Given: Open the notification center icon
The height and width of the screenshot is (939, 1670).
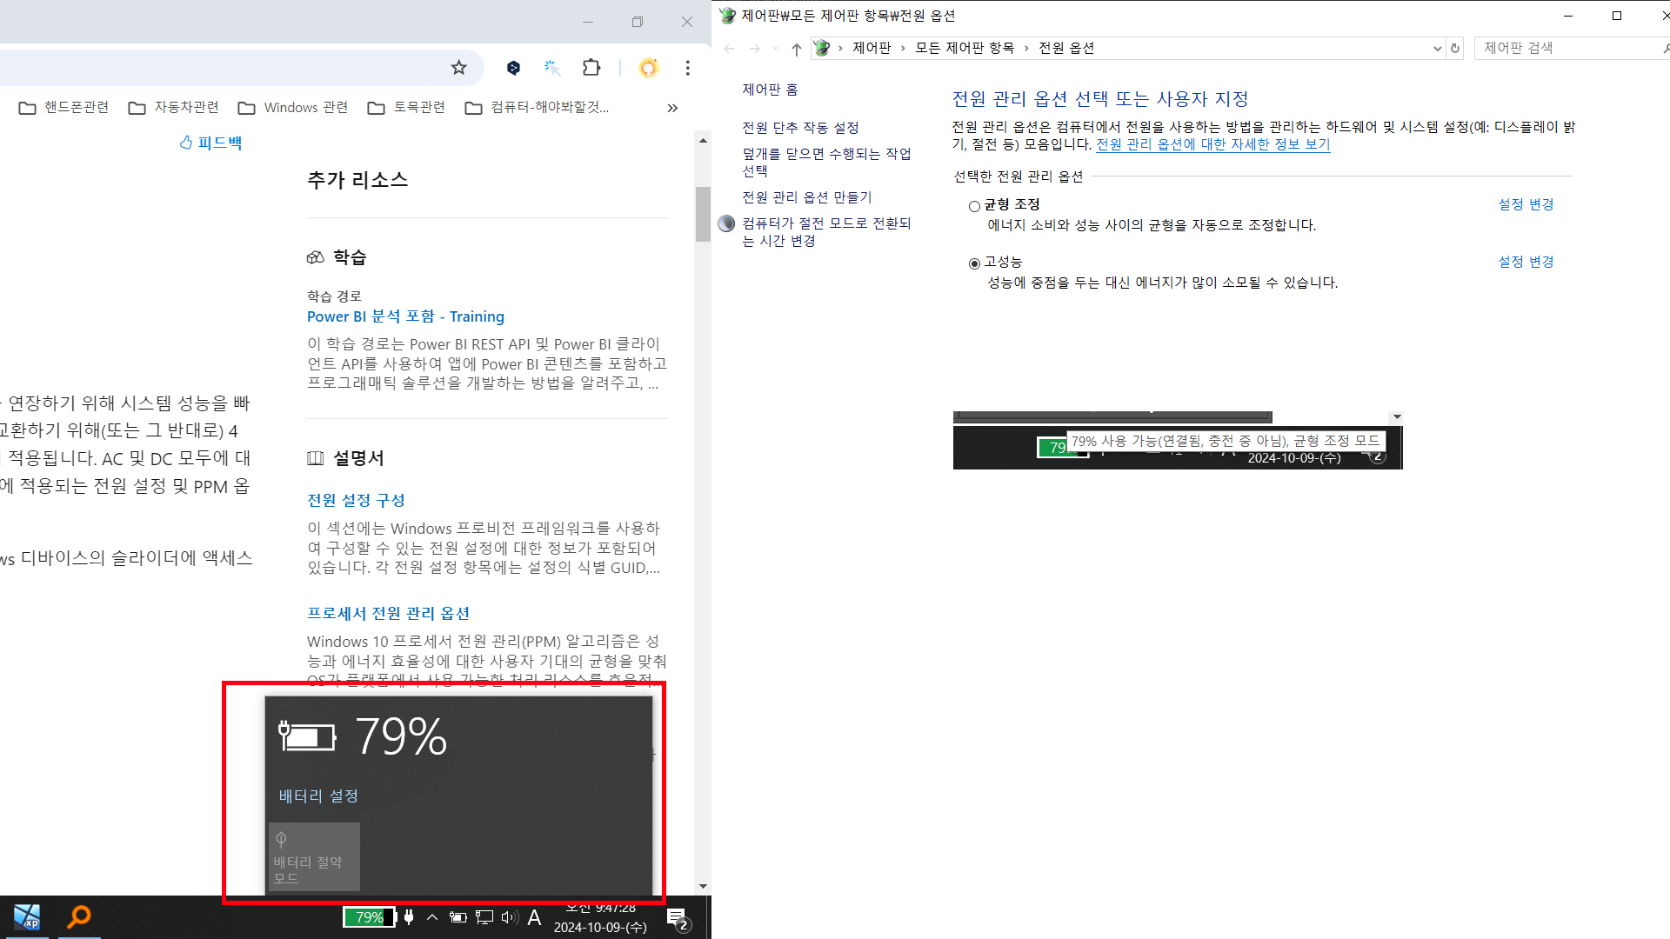Looking at the screenshot, I should pyautogui.click(x=678, y=918).
